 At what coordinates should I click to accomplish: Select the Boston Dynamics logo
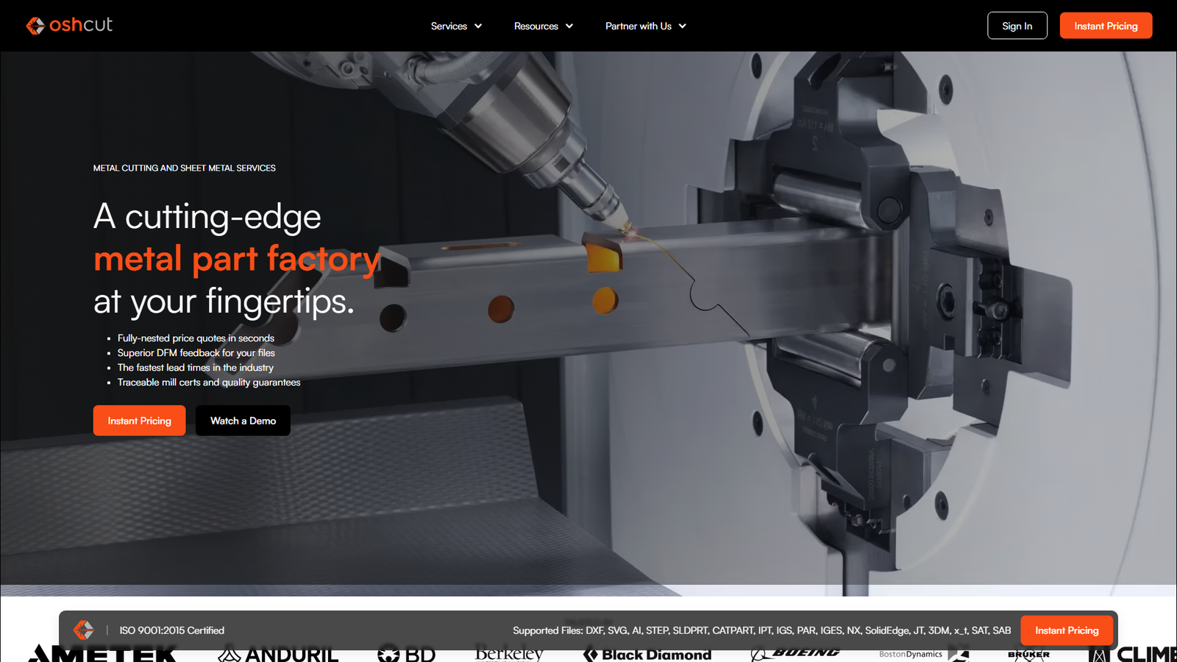(912, 654)
